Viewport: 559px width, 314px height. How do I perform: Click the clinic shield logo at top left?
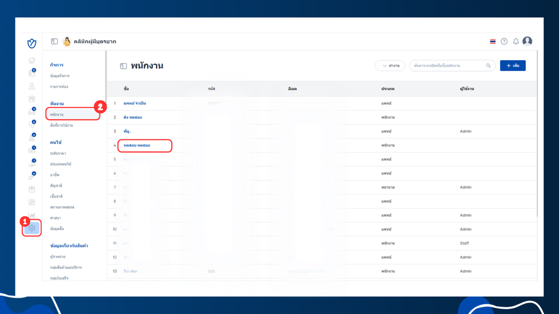(32, 43)
